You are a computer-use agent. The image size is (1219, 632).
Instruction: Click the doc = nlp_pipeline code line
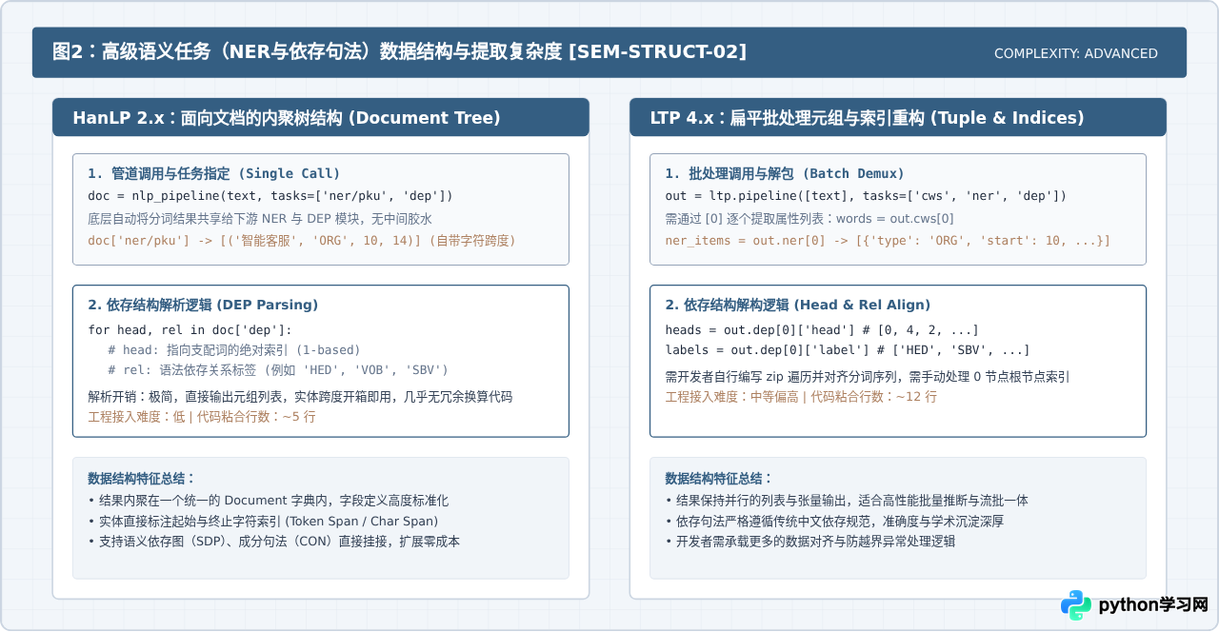click(x=270, y=195)
